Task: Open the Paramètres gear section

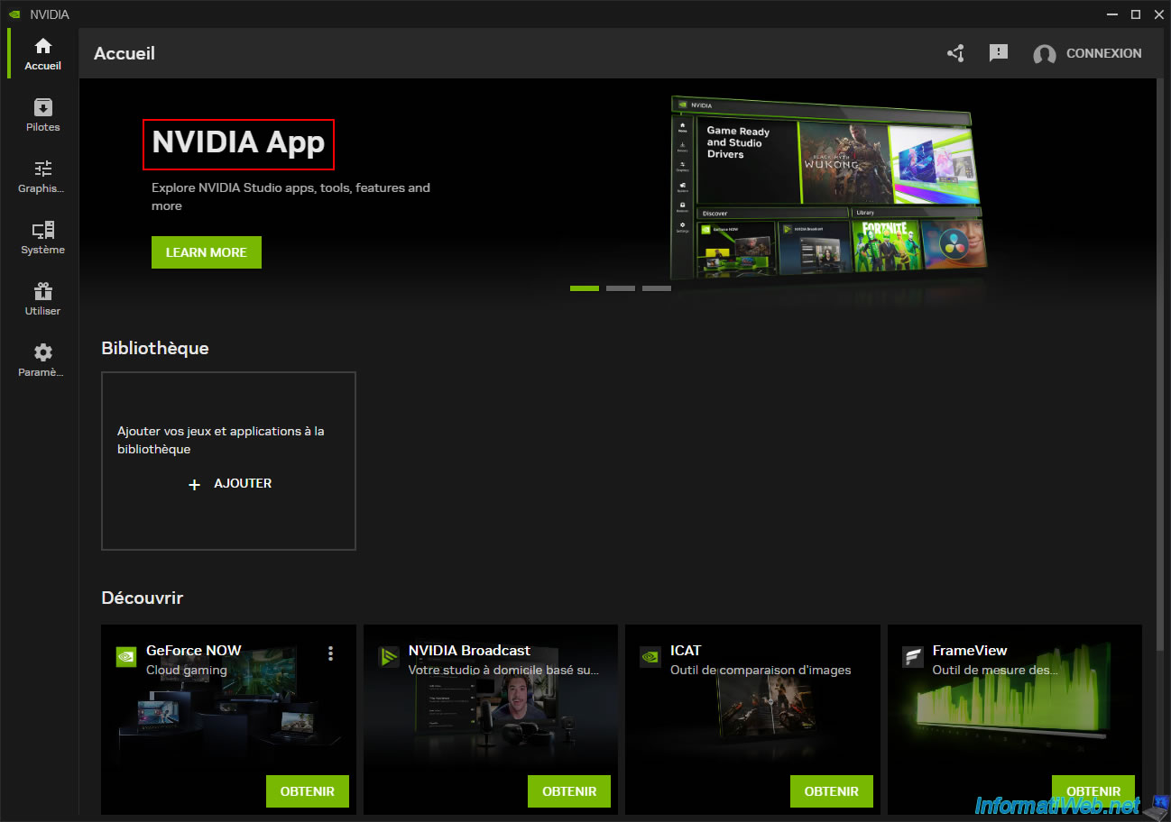Action: click(42, 361)
